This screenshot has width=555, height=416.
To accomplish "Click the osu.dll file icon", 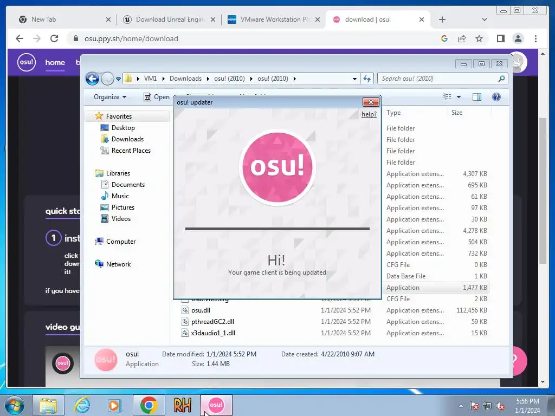I will click(x=185, y=310).
